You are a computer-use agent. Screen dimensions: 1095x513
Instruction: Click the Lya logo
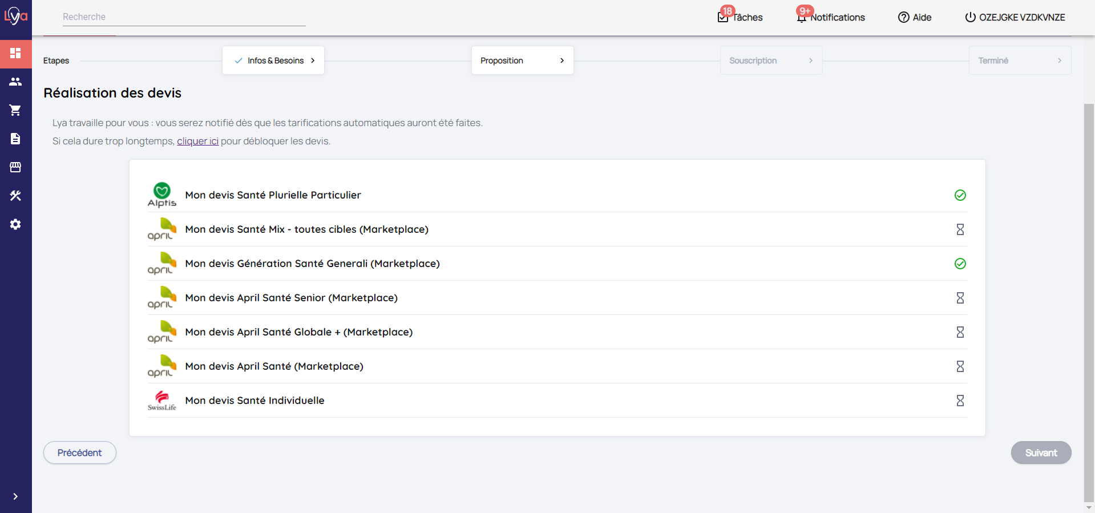click(15, 16)
